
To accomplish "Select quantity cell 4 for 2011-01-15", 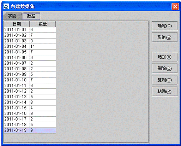I will 43,108.
